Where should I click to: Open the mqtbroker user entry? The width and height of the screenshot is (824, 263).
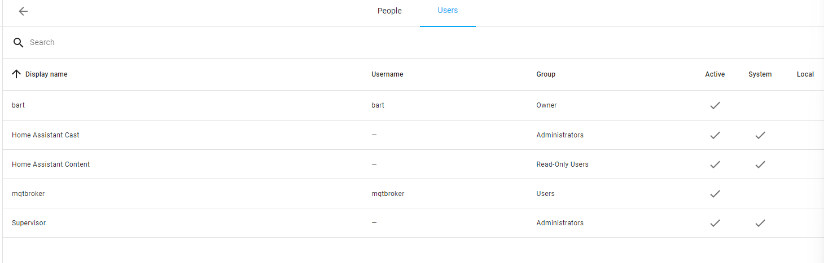(28, 194)
